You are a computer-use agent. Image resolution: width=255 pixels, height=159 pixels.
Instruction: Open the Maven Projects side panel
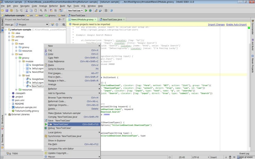coord(252,64)
